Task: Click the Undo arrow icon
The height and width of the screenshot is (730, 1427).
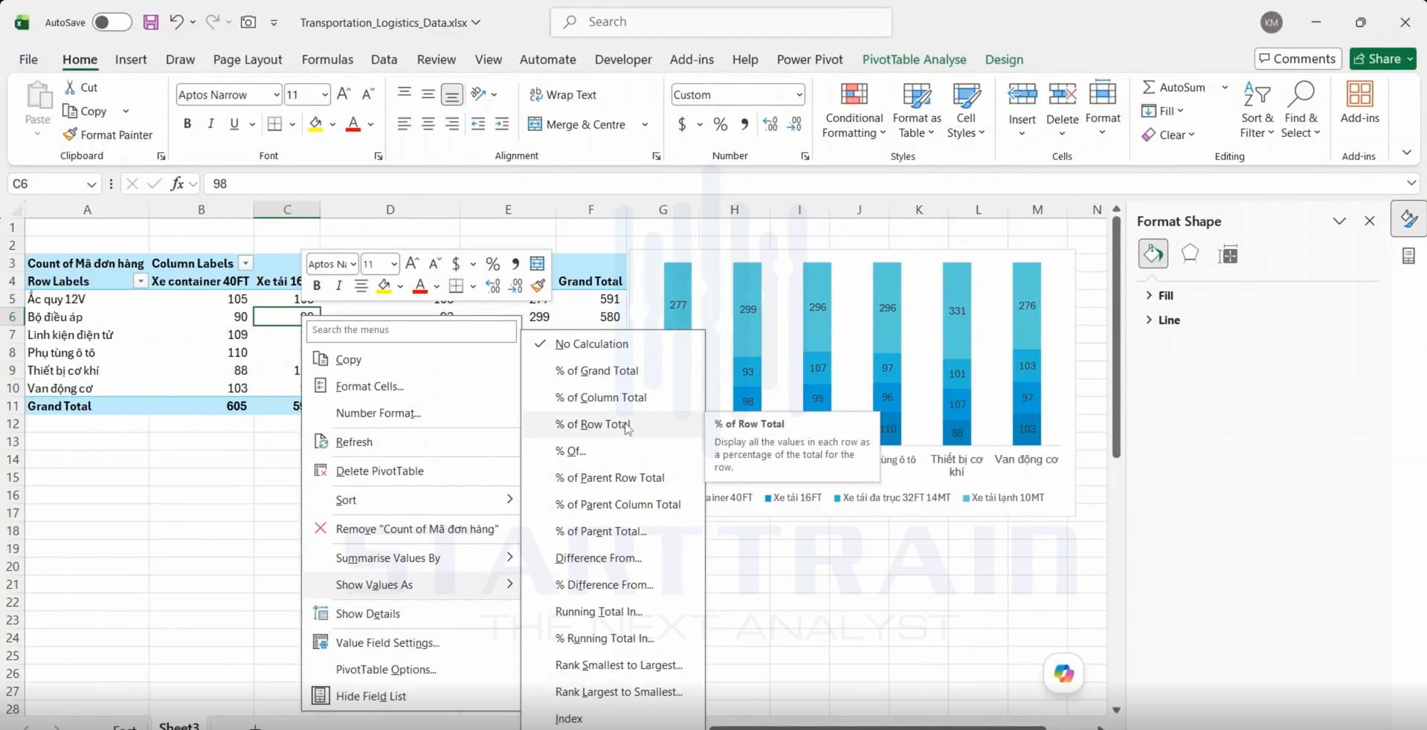Action: [176, 22]
